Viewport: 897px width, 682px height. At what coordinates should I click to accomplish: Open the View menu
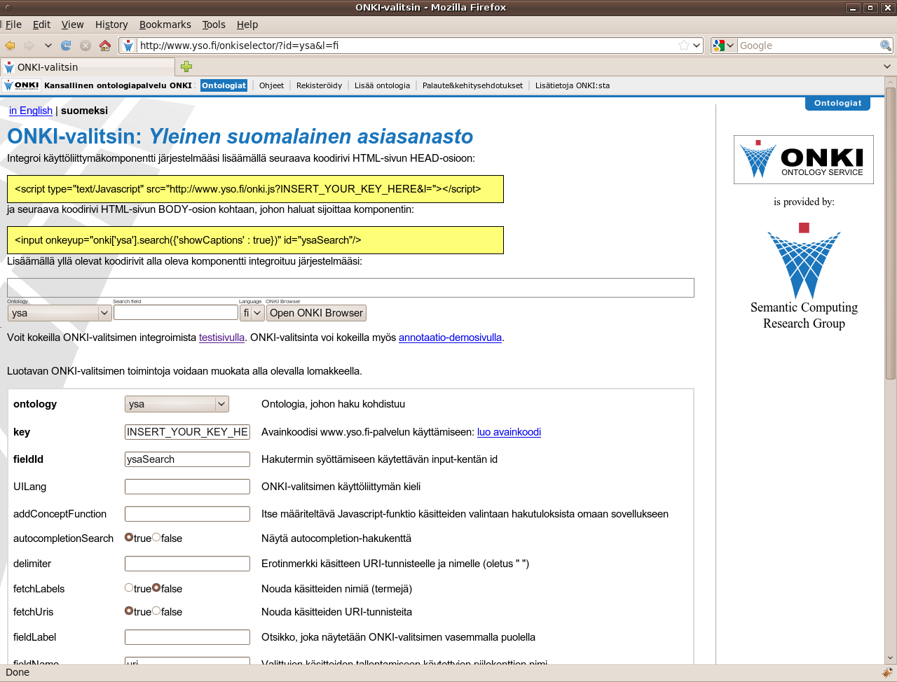pos(72,25)
